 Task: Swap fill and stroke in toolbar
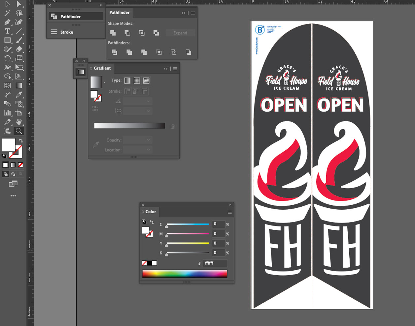[x=21, y=141]
